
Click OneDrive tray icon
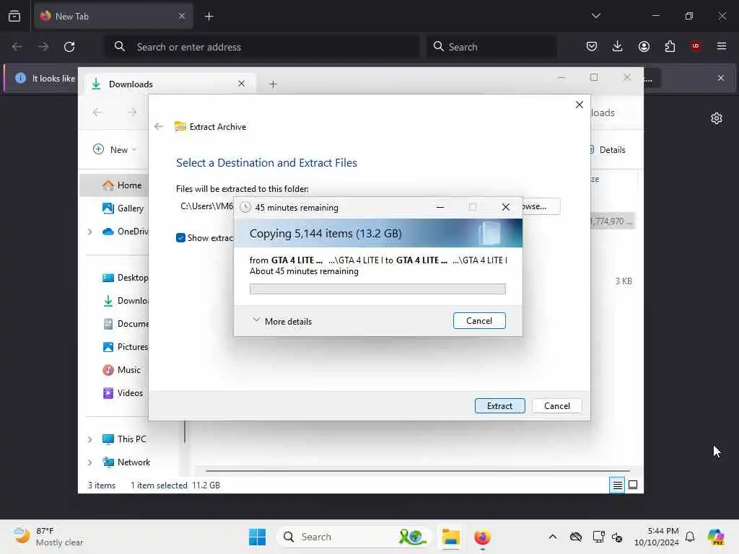click(x=575, y=537)
